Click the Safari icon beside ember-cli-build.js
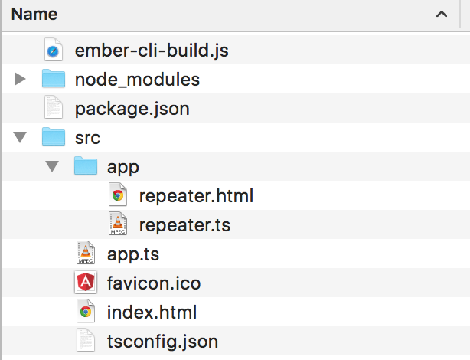The height and width of the screenshot is (360, 470). tap(53, 51)
